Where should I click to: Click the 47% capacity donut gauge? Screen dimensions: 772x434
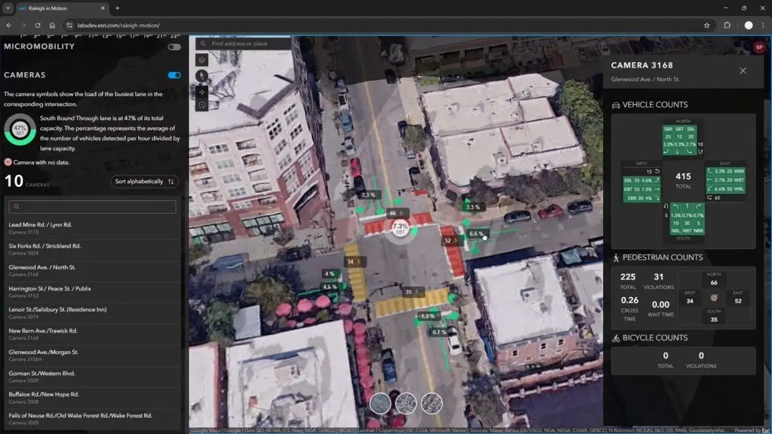[x=21, y=129]
